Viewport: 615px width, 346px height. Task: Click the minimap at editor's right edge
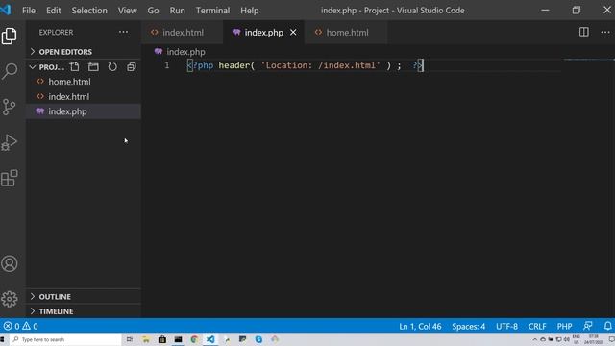pyautogui.click(x=589, y=60)
